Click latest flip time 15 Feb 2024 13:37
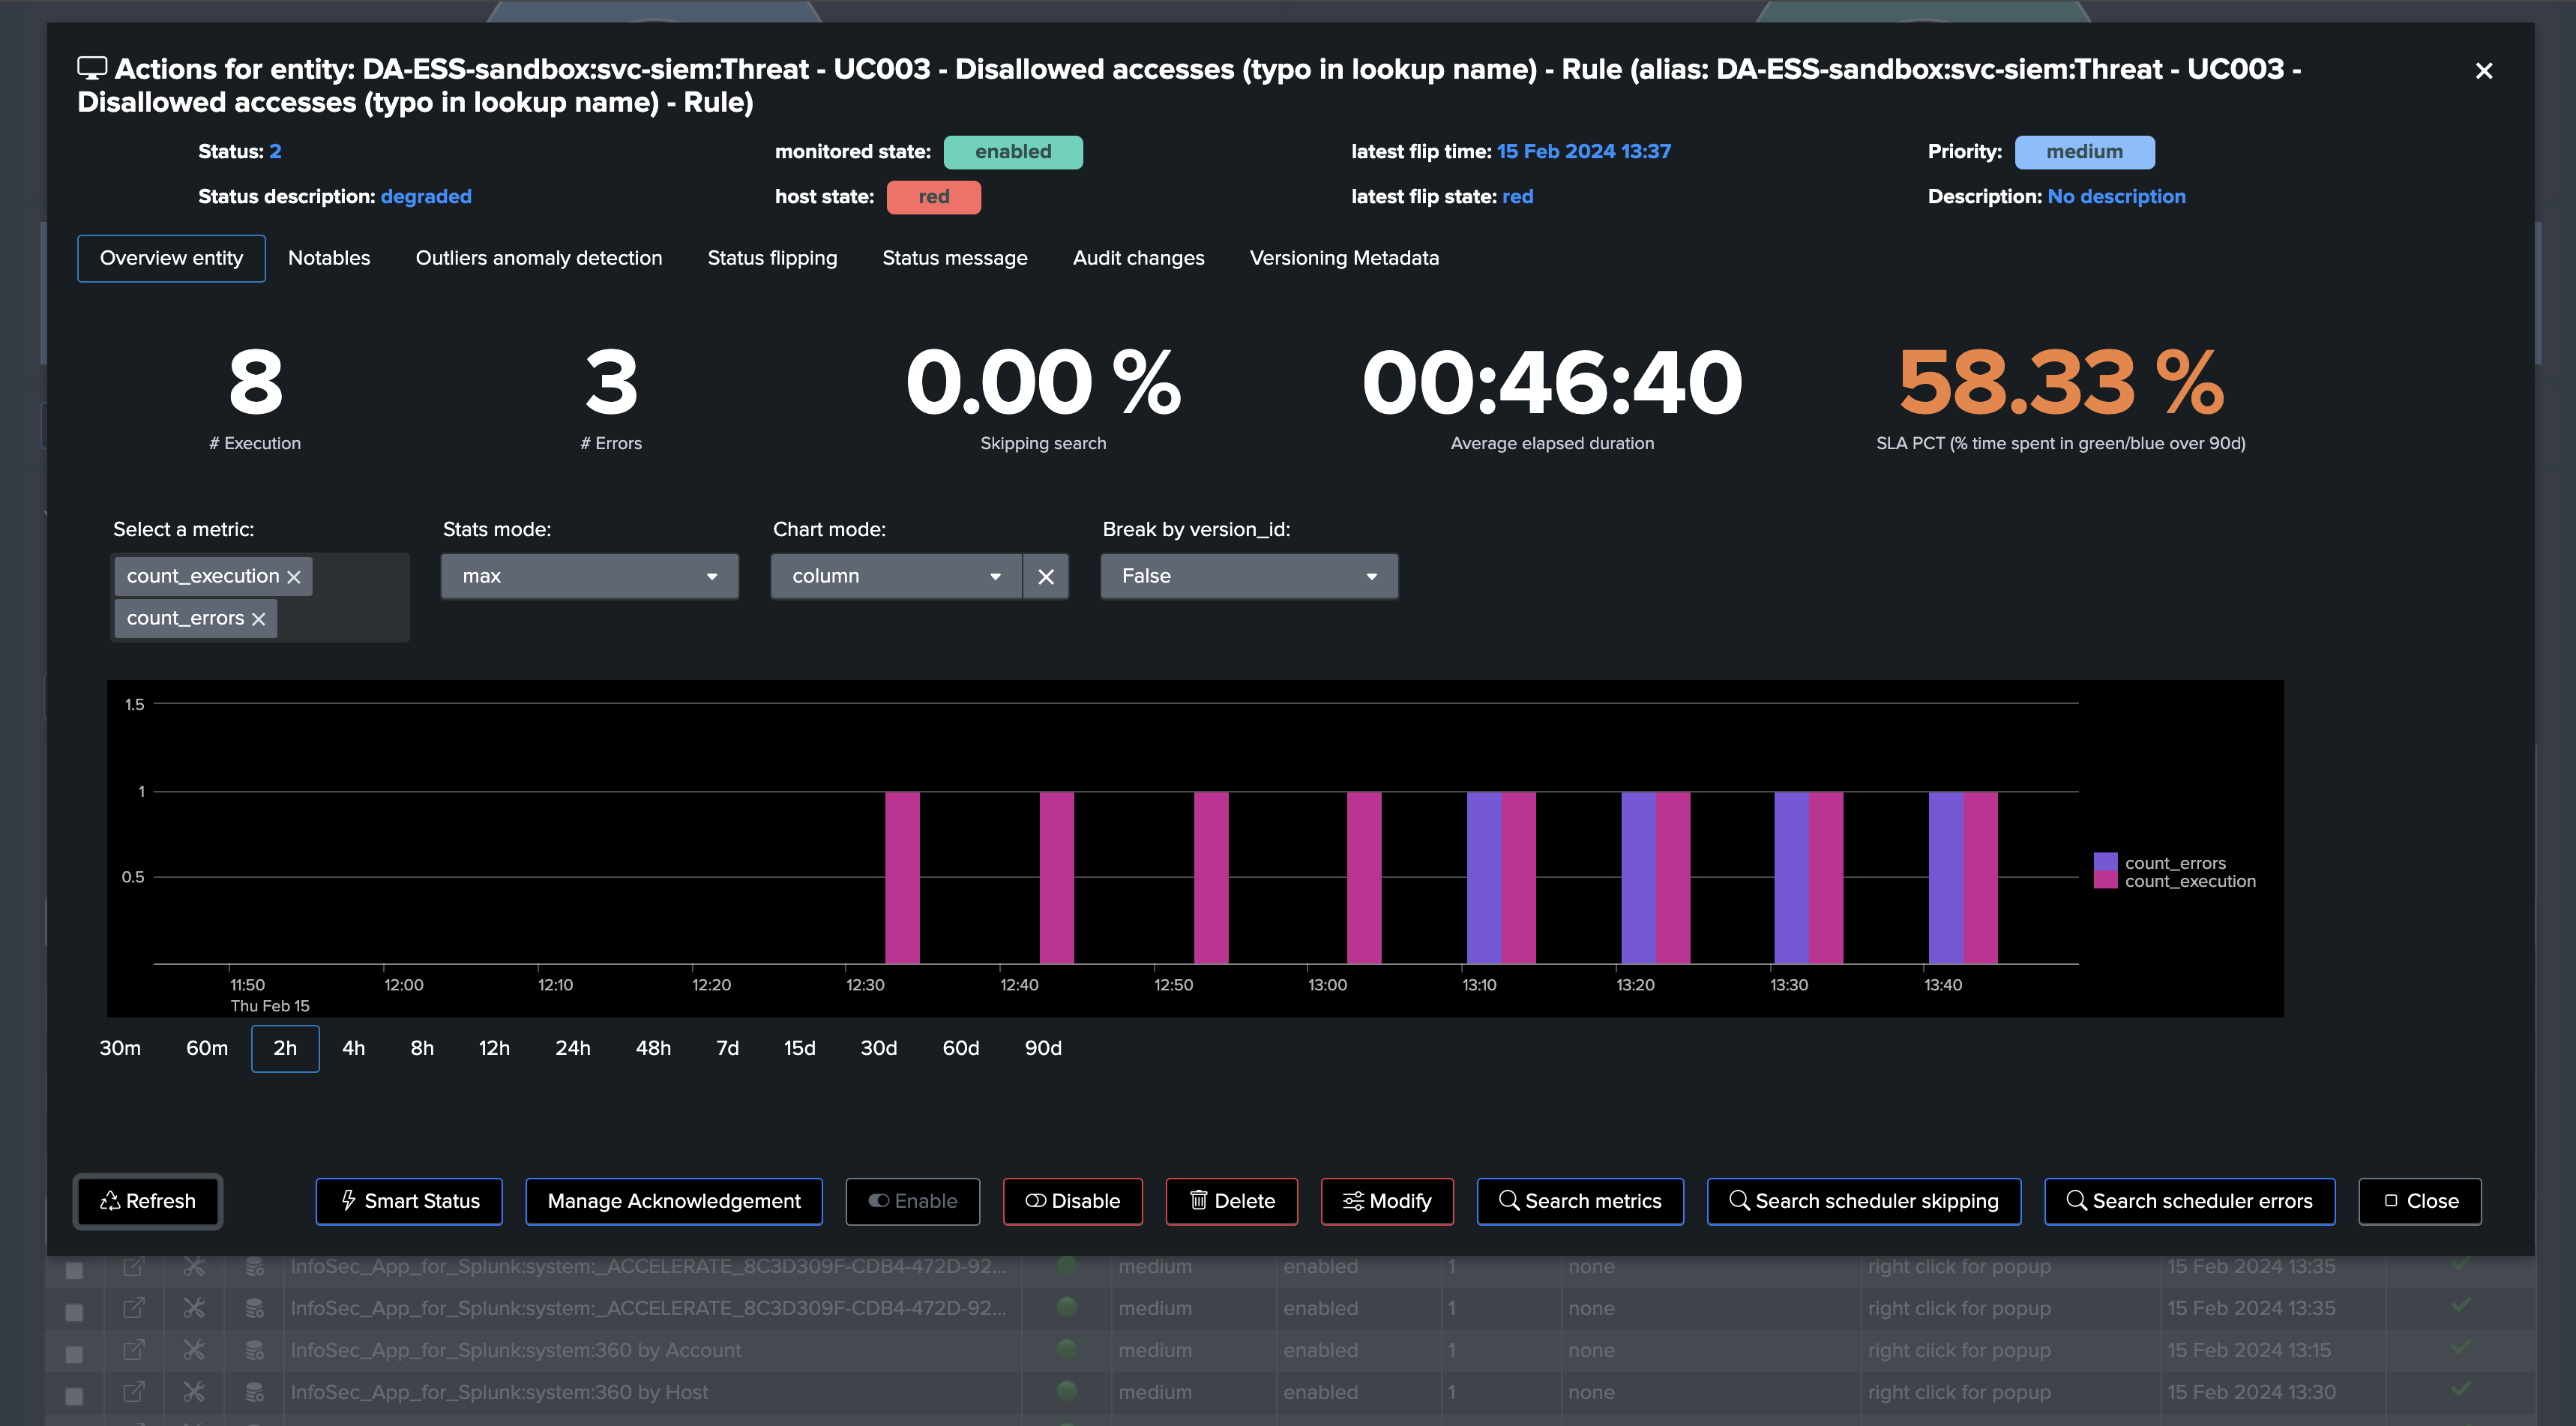The height and width of the screenshot is (1426, 2576). tap(1583, 152)
